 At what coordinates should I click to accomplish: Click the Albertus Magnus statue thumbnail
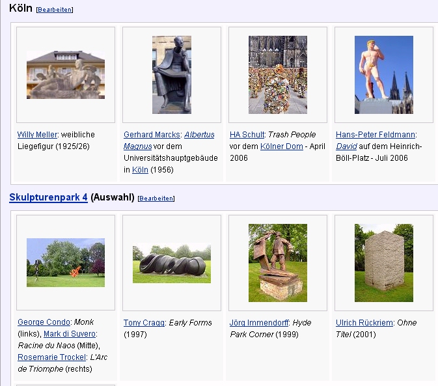(x=172, y=75)
